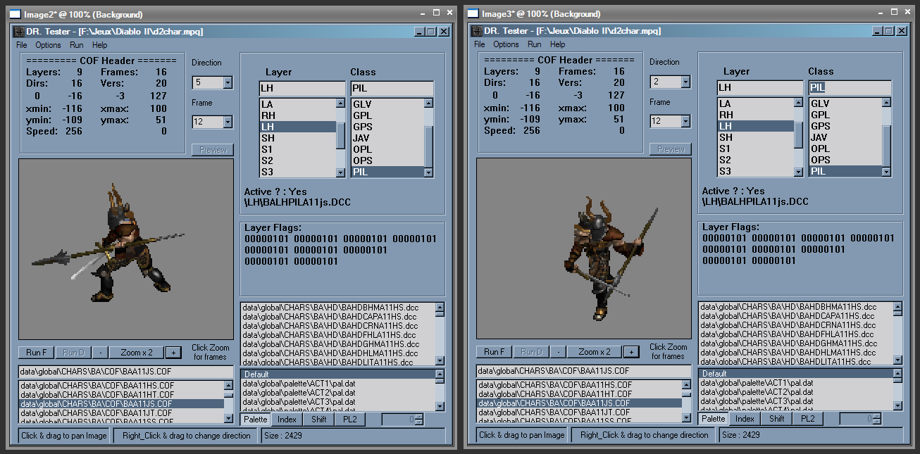
Task: Expand the Frame dropdown in the Image3 window
Action: click(x=685, y=122)
